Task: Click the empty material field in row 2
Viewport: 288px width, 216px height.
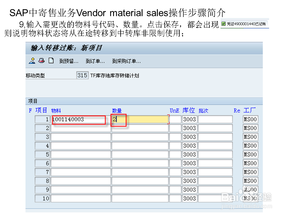Action: tap(79, 128)
